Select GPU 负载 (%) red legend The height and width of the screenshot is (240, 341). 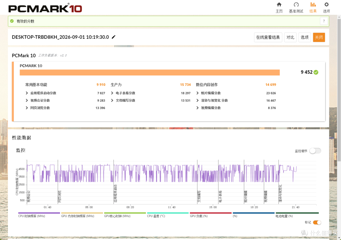[211, 215]
